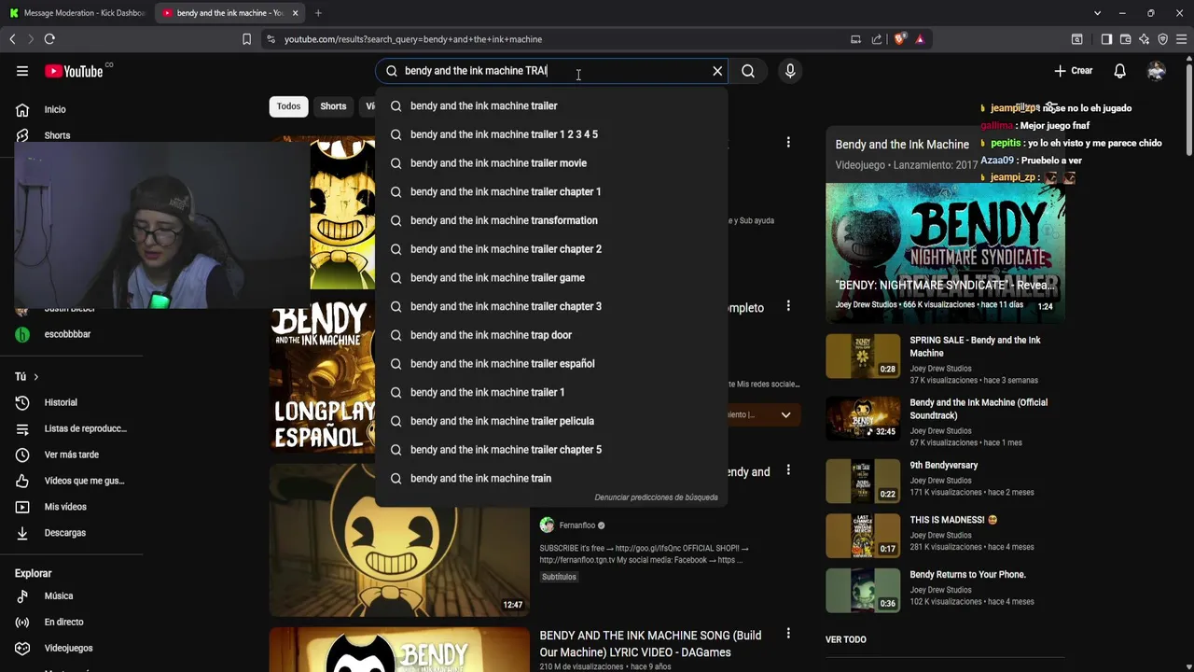Open the Inicio sidebar item

coord(55,109)
